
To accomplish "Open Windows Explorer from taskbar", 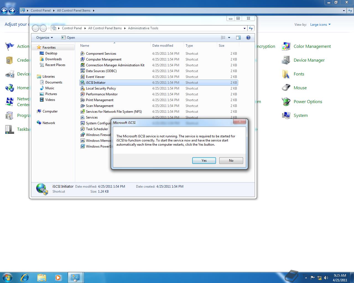I will click(x=41, y=277).
